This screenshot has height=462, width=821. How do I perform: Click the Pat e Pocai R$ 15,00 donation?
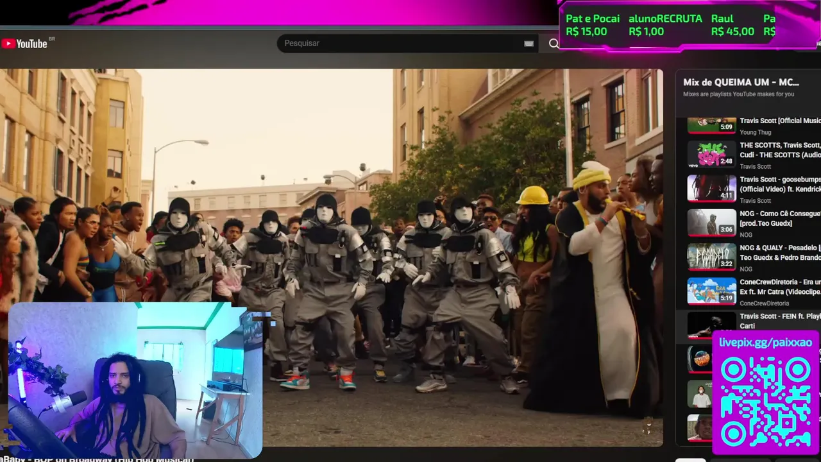click(592, 25)
